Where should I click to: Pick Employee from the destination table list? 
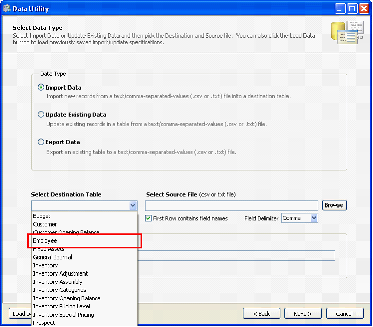(45, 240)
